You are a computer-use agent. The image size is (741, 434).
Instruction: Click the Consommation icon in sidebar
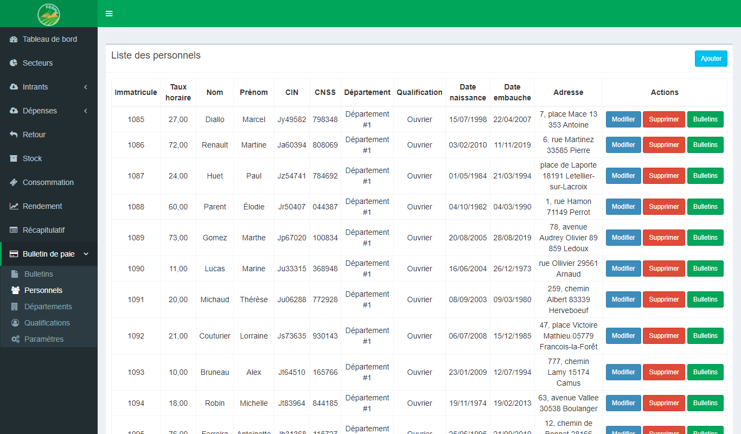(14, 182)
